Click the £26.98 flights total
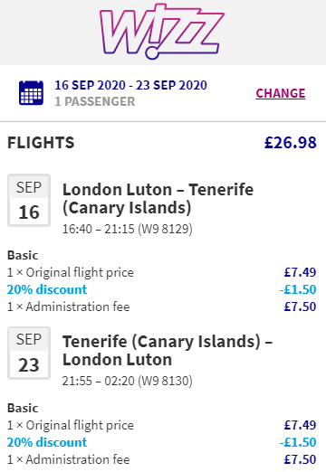 click(x=291, y=143)
